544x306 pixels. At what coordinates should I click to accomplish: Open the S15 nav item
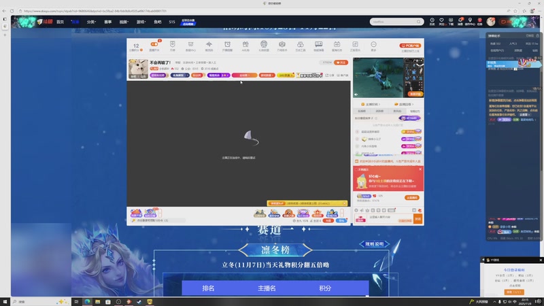tap(172, 22)
